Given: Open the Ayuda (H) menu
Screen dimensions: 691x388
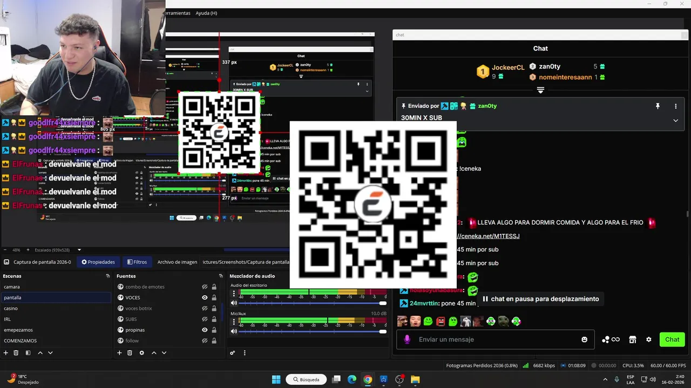Looking at the screenshot, I should point(206,13).
